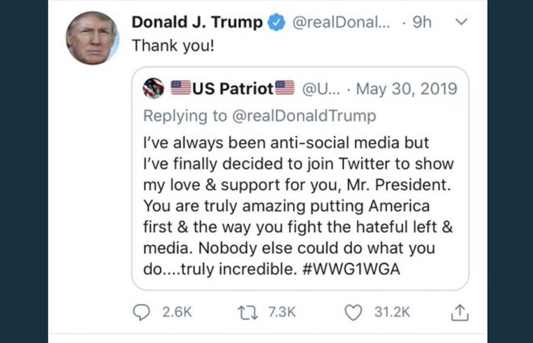Click the reply speech bubble icon
This screenshot has width=533, height=343.
tap(142, 312)
